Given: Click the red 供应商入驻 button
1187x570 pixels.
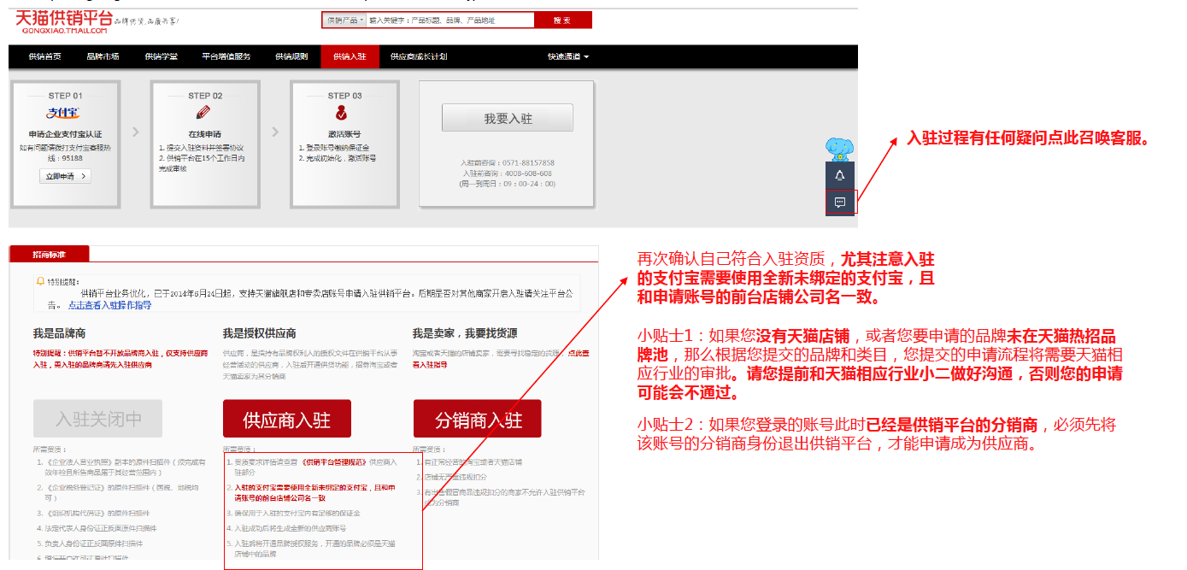Looking at the screenshot, I should 287,420.
